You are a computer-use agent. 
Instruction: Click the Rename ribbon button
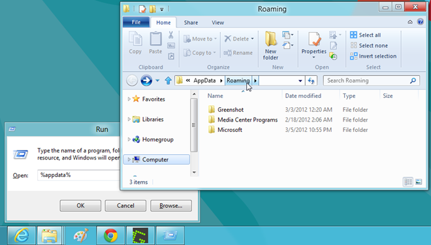pos(238,52)
